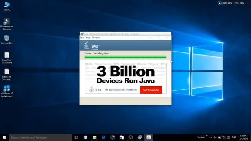Image resolution: width=251 pixels, height=141 pixels.
Task: Open the volume control in system tray
Action: [x=215, y=137]
